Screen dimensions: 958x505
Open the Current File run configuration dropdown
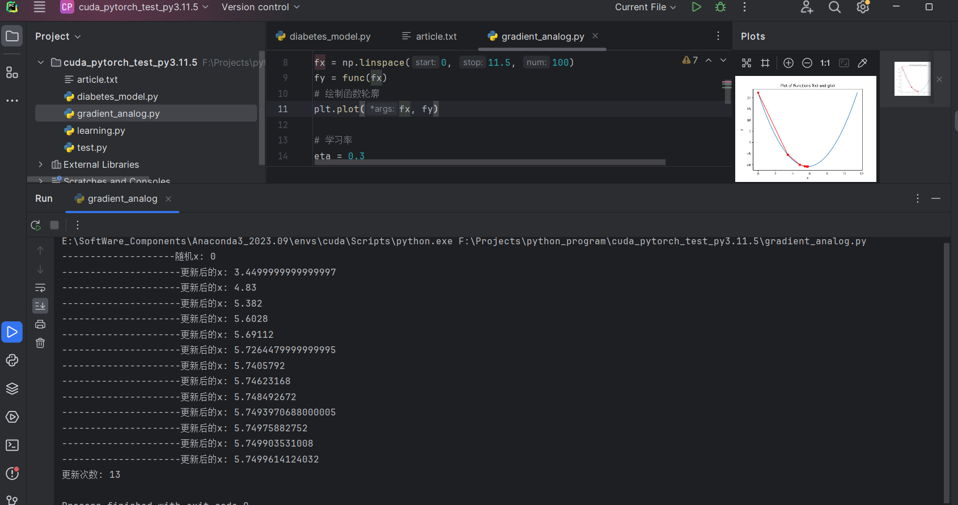[x=646, y=7]
